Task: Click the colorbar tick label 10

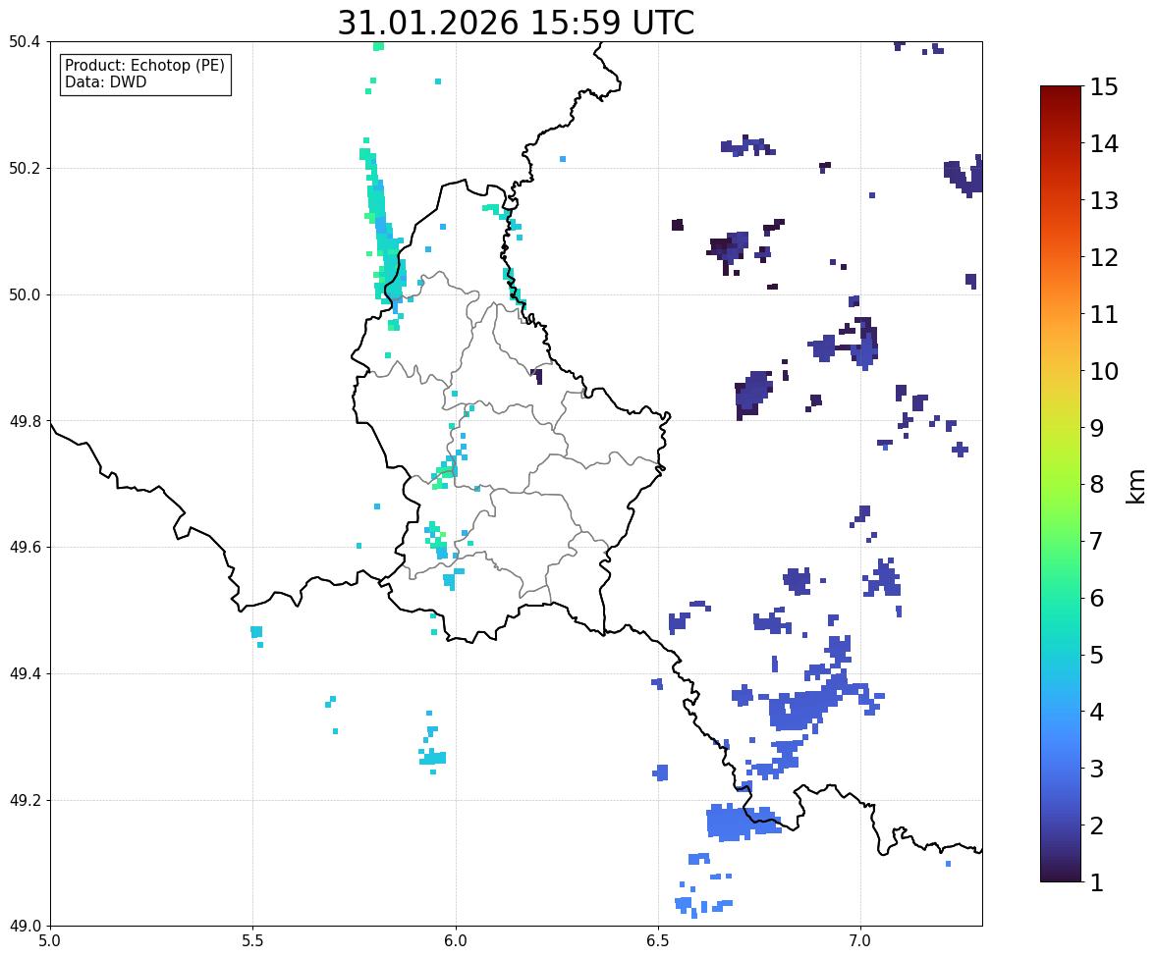Action: click(x=1104, y=371)
